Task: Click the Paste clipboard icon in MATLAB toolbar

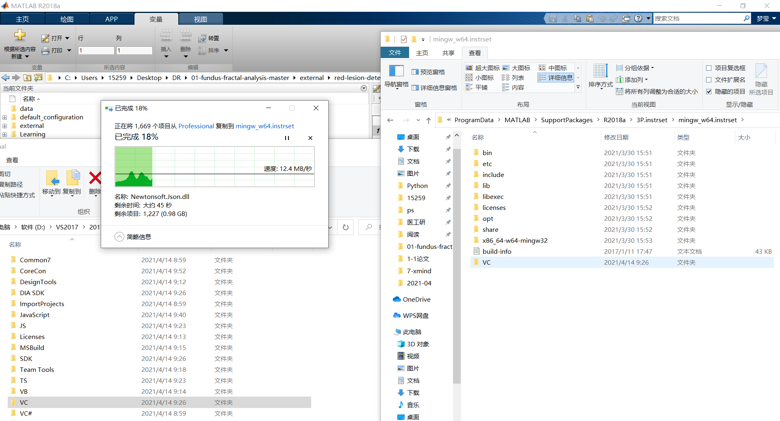Action: 590,18
